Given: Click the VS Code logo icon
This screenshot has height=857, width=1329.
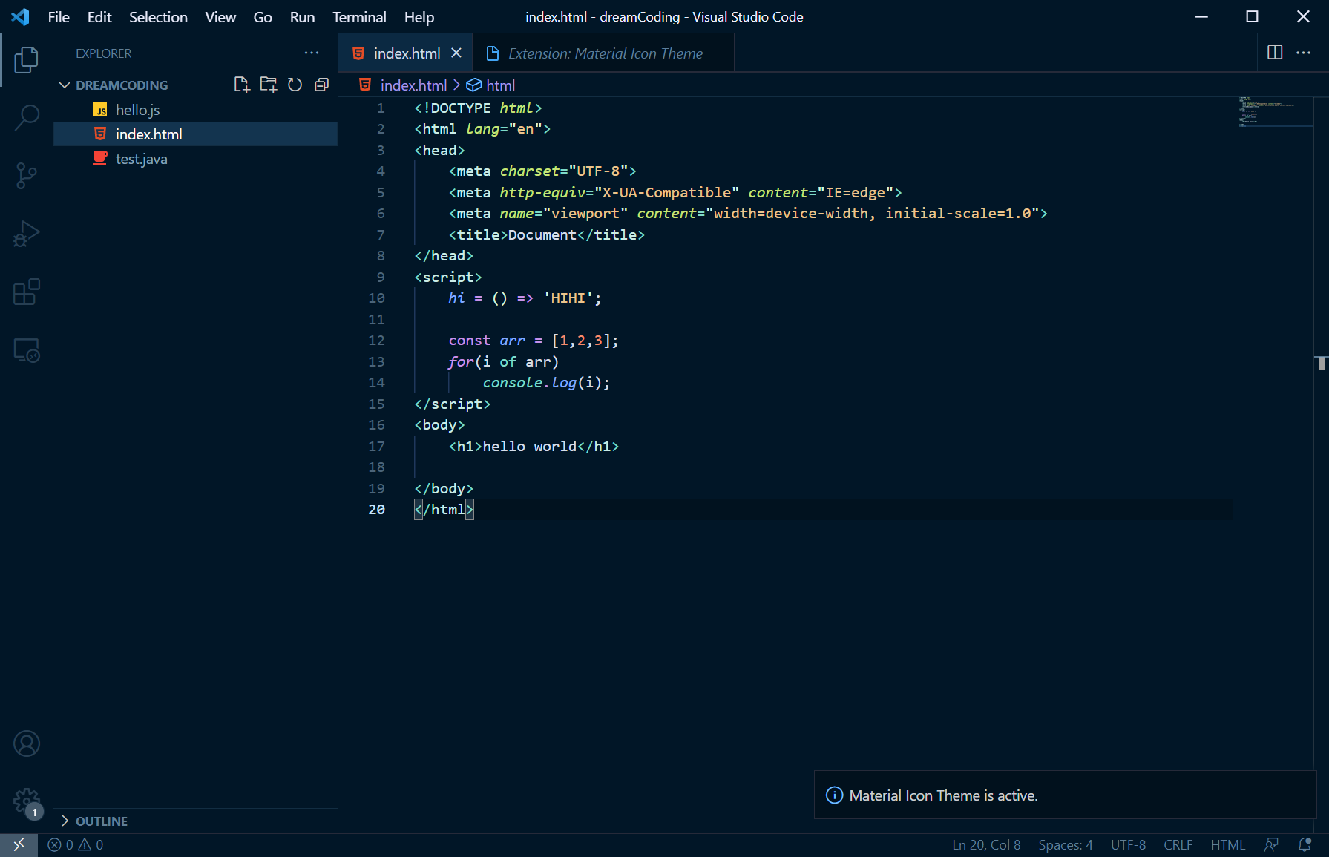Looking at the screenshot, I should pyautogui.click(x=20, y=16).
